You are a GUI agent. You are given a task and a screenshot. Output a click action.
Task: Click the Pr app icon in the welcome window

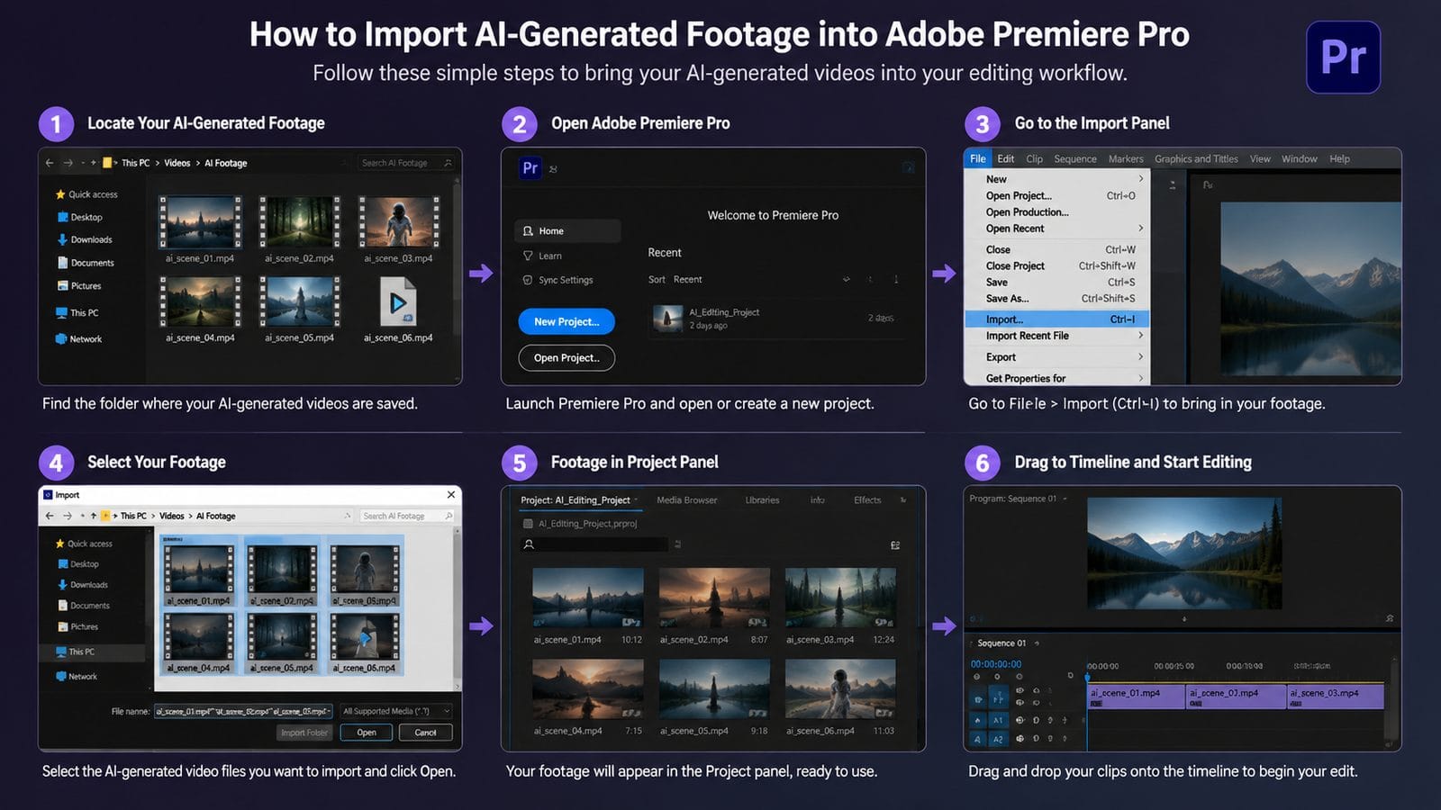click(530, 168)
